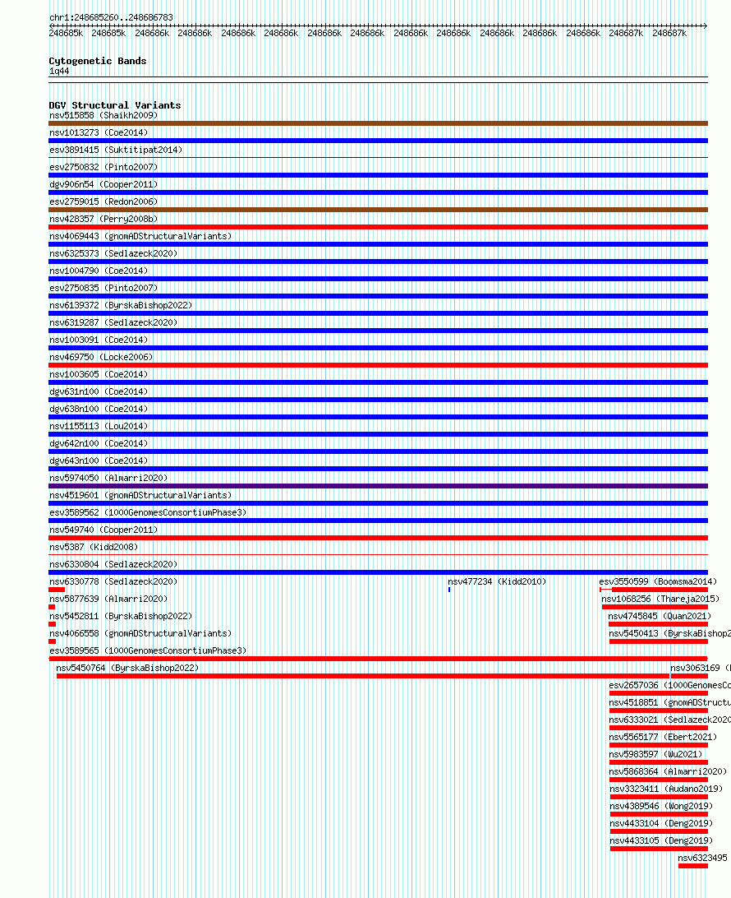This screenshot has height=898, width=731.
Task: Open dgv642n100 (Coe2014) variant
Action: (99, 443)
